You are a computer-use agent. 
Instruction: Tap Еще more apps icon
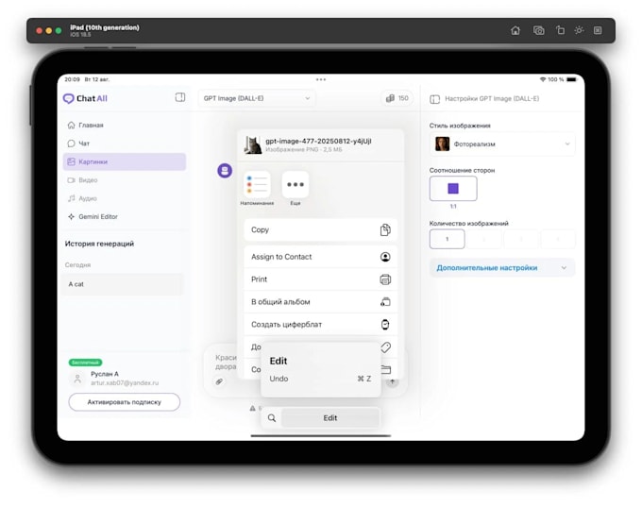pyautogui.click(x=296, y=185)
